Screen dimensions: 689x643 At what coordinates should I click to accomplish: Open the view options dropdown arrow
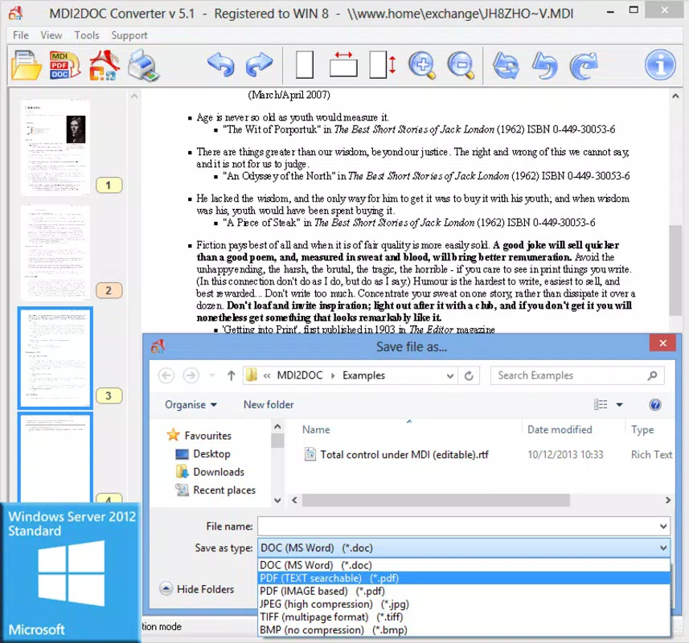pos(620,404)
